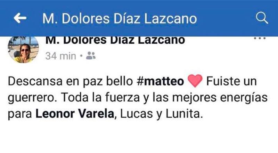Open the bold author name above the timestamp

coord(115,40)
